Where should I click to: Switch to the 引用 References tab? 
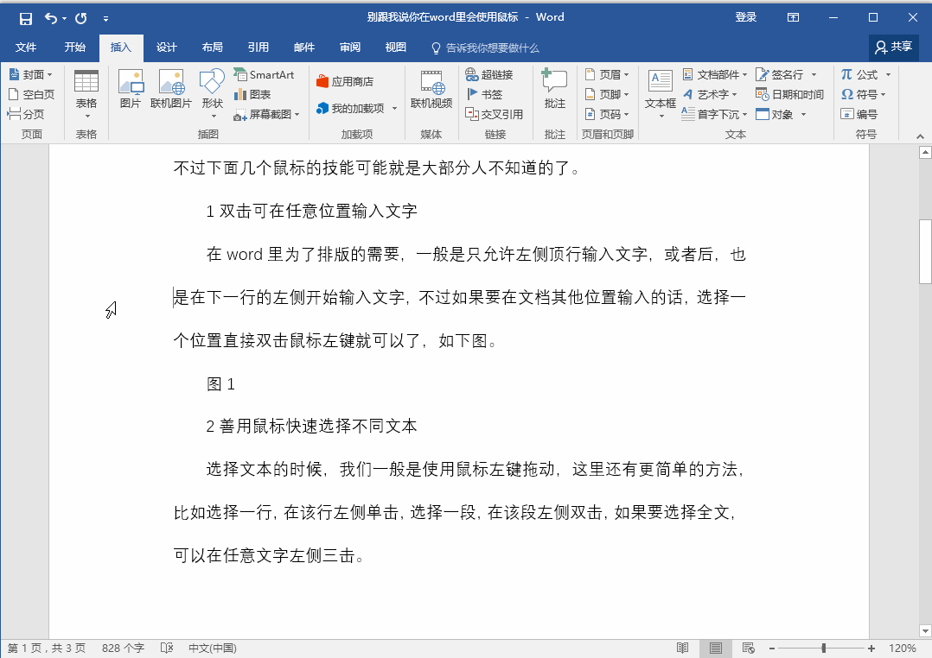pyautogui.click(x=258, y=47)
